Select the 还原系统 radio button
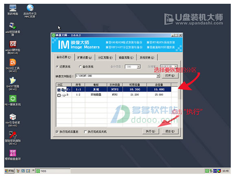Screen dimensions: 236x179 coord(57,67)
